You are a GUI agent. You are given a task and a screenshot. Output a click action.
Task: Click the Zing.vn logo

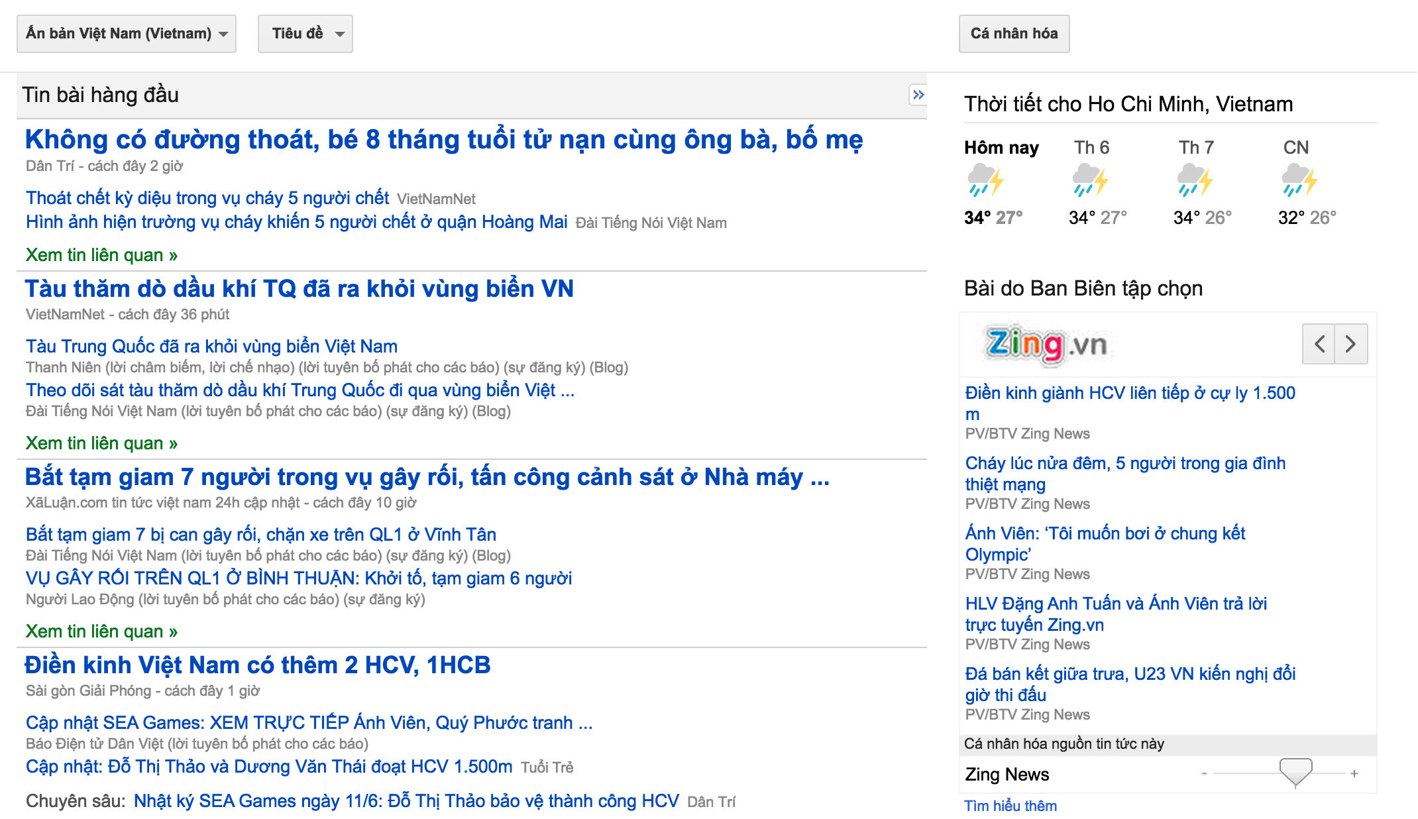point(1046,345)
